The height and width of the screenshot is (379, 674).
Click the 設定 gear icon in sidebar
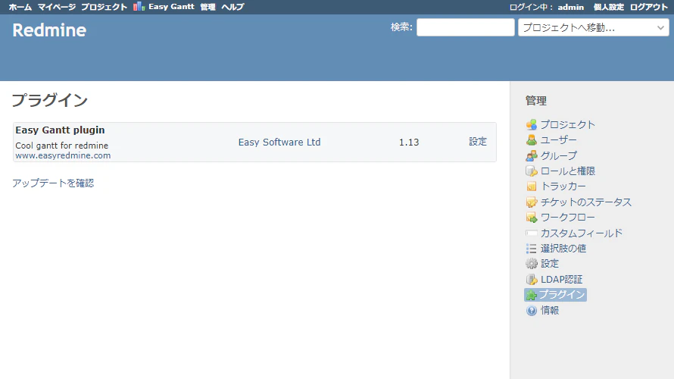tap(532, 264)
